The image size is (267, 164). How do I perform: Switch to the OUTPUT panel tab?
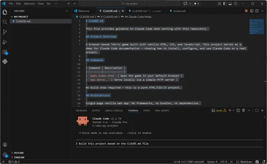point(96,110)
